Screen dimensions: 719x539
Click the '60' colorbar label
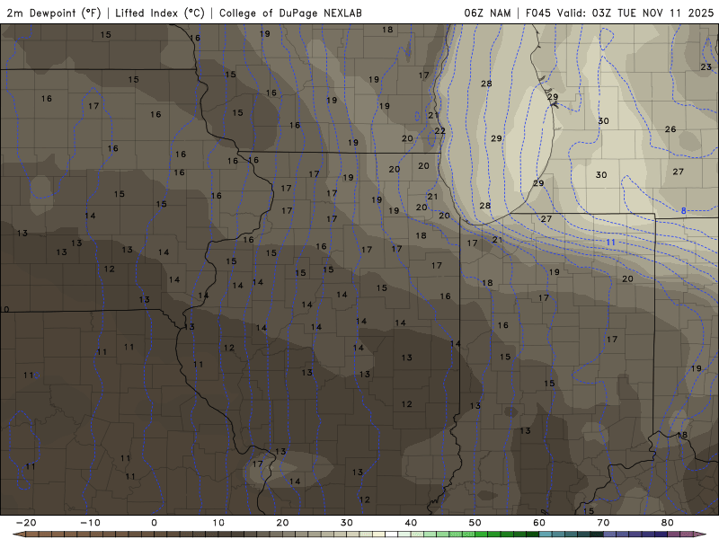pos(539,523)
